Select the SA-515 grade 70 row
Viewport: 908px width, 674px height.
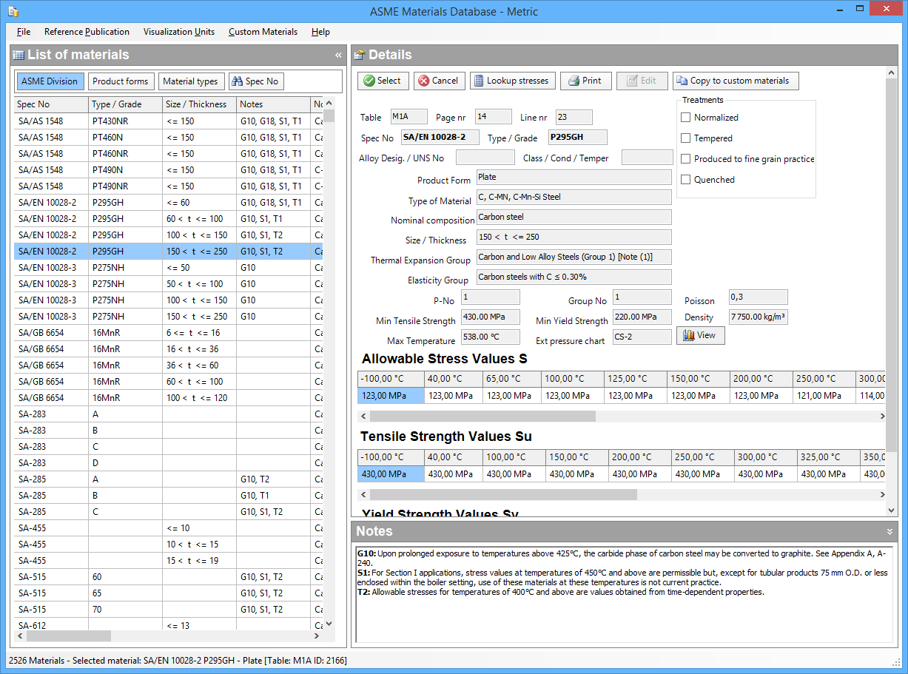tap(169, 610)
